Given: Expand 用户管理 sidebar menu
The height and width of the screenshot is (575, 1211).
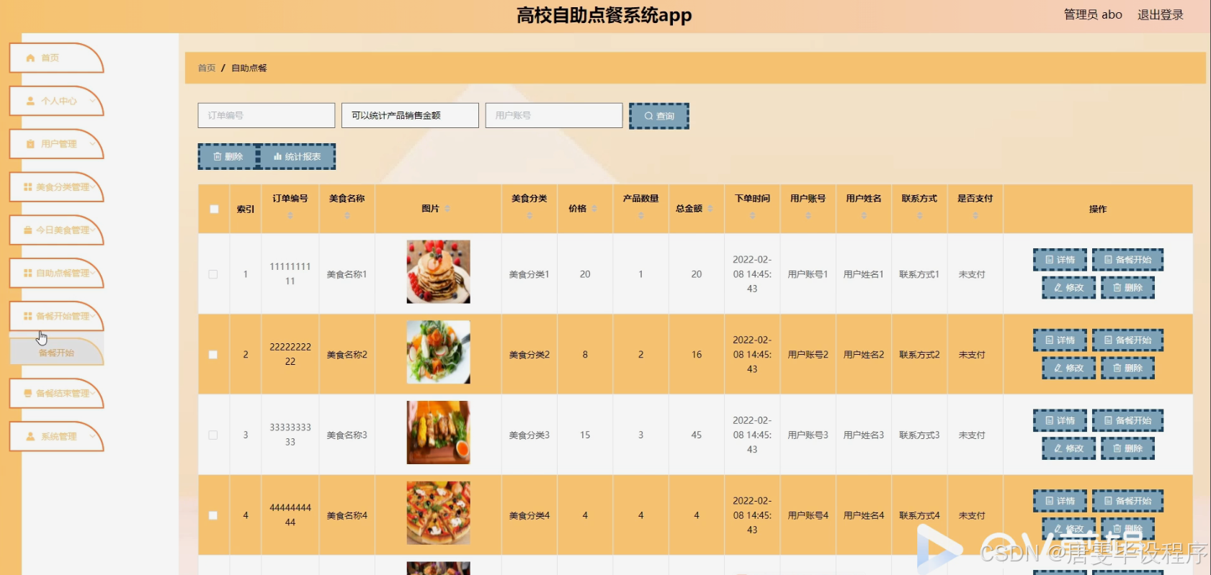Looking at the screenshot, I should pos(56,144).
